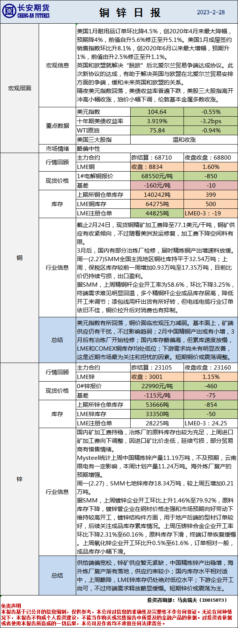238x628 pixels.
Task: Click the 399 inventory change cell
Action: tap(211, 195)
